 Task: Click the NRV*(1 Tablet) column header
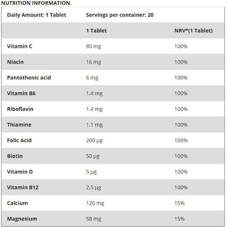193,31
